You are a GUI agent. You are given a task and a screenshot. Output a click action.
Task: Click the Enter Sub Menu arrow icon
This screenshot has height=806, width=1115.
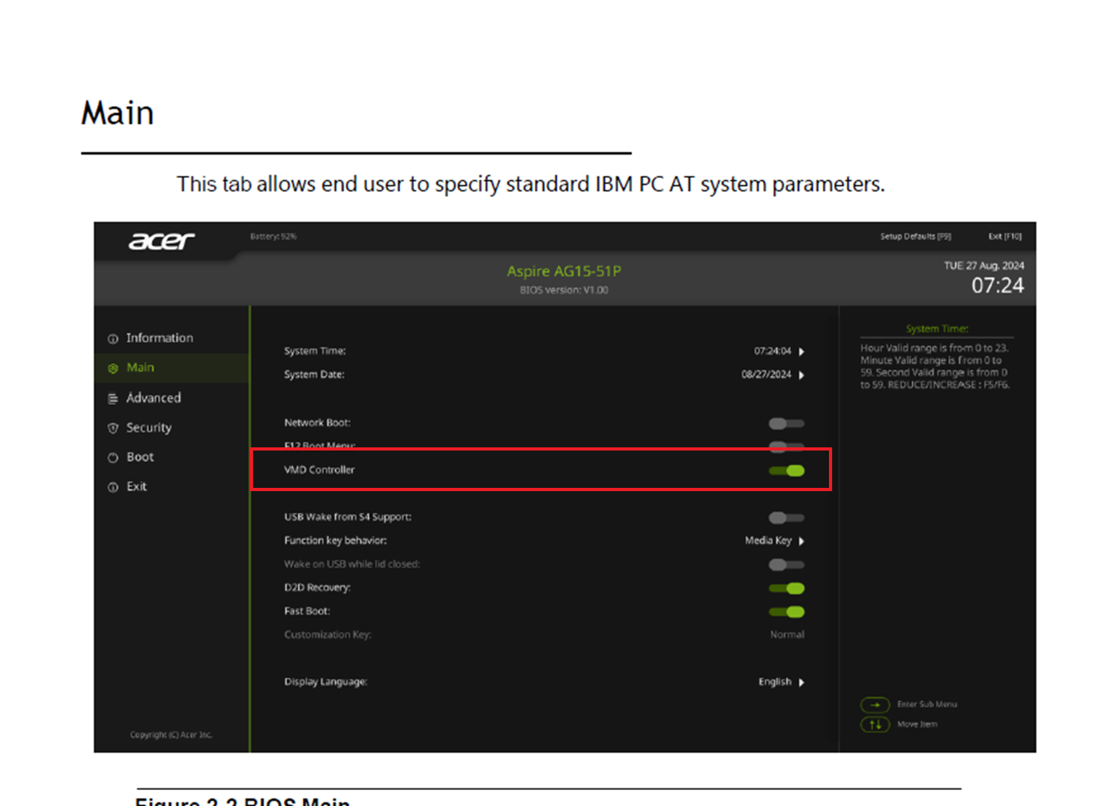coord(875,705)
